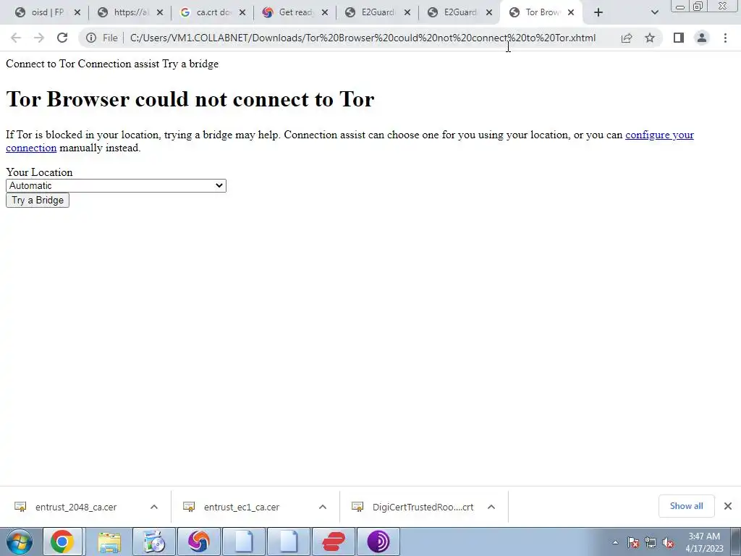This screenshot has width=741, height=556.
Task: Close the https://al tab
Action: pos(160,13)
